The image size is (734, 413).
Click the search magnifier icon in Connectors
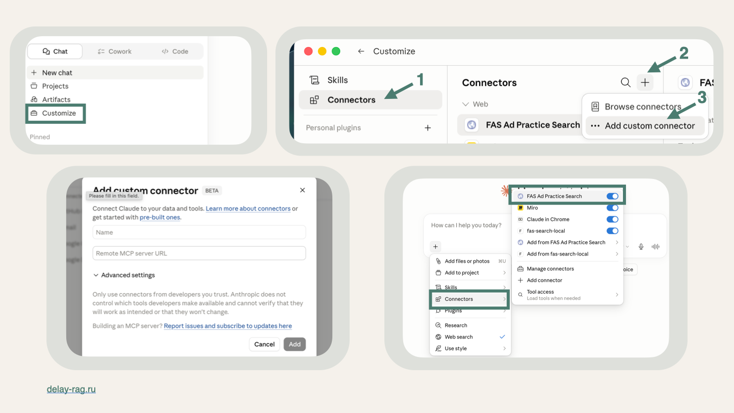(625, 83)
